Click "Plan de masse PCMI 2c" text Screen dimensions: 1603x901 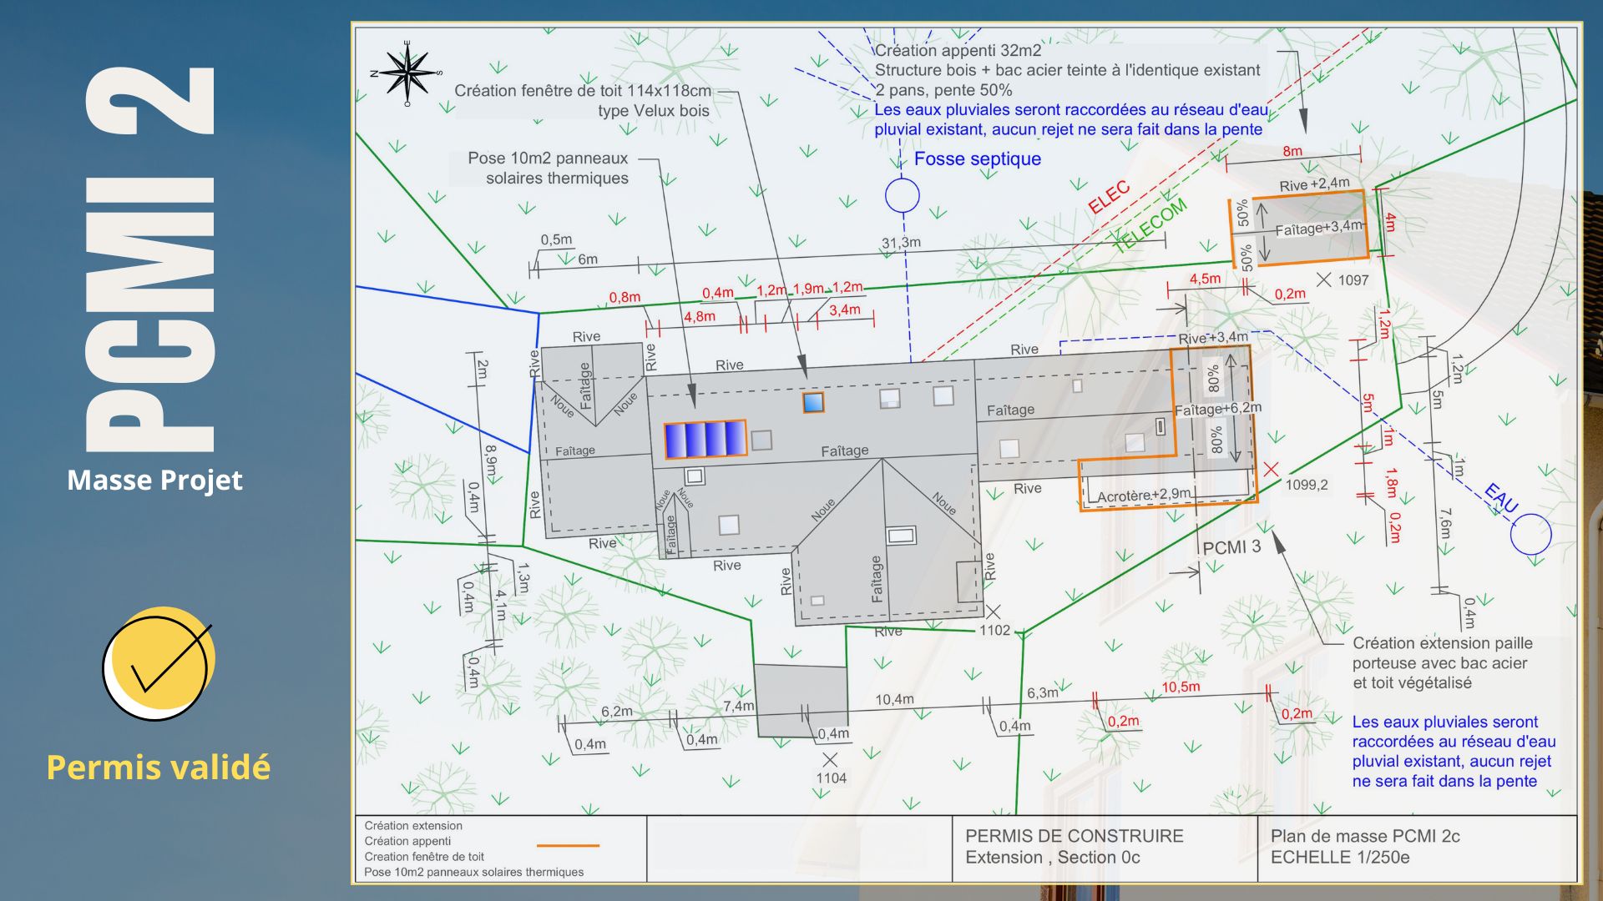[1365, 836]
